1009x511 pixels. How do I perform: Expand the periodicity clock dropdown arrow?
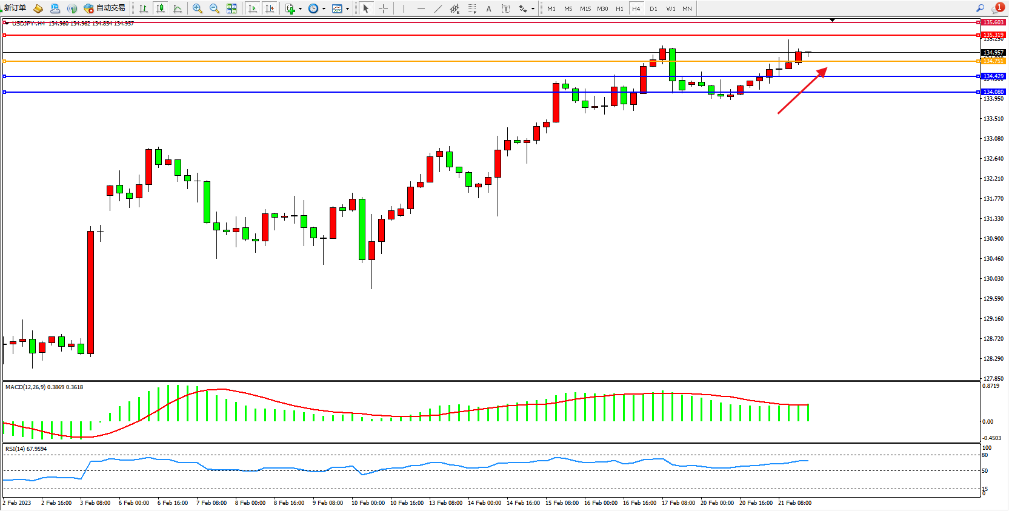324,8
